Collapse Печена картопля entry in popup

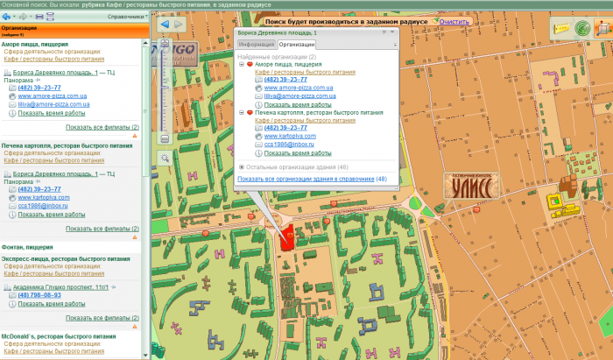[x=242, y=113]
